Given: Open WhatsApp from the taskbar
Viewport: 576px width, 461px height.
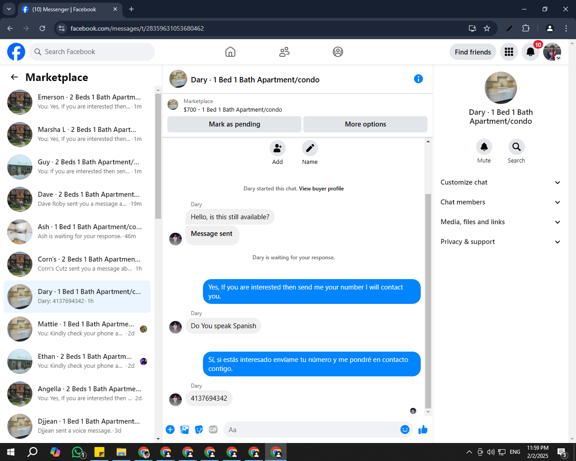Looking at the screenshot, I should [78, 452].
